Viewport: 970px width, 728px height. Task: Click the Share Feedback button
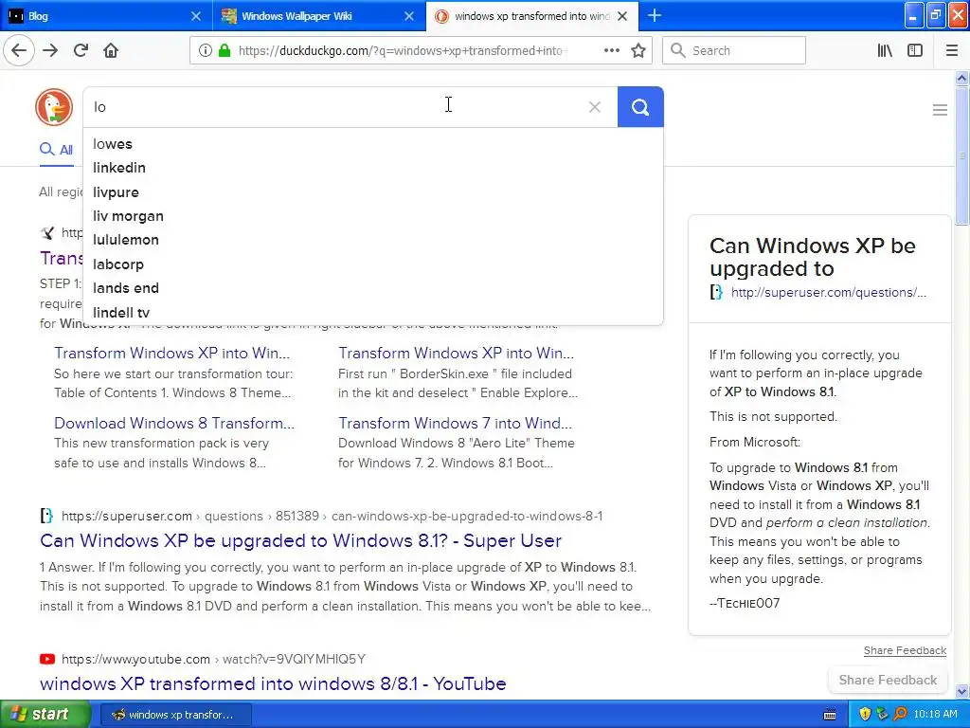point(888,680)
